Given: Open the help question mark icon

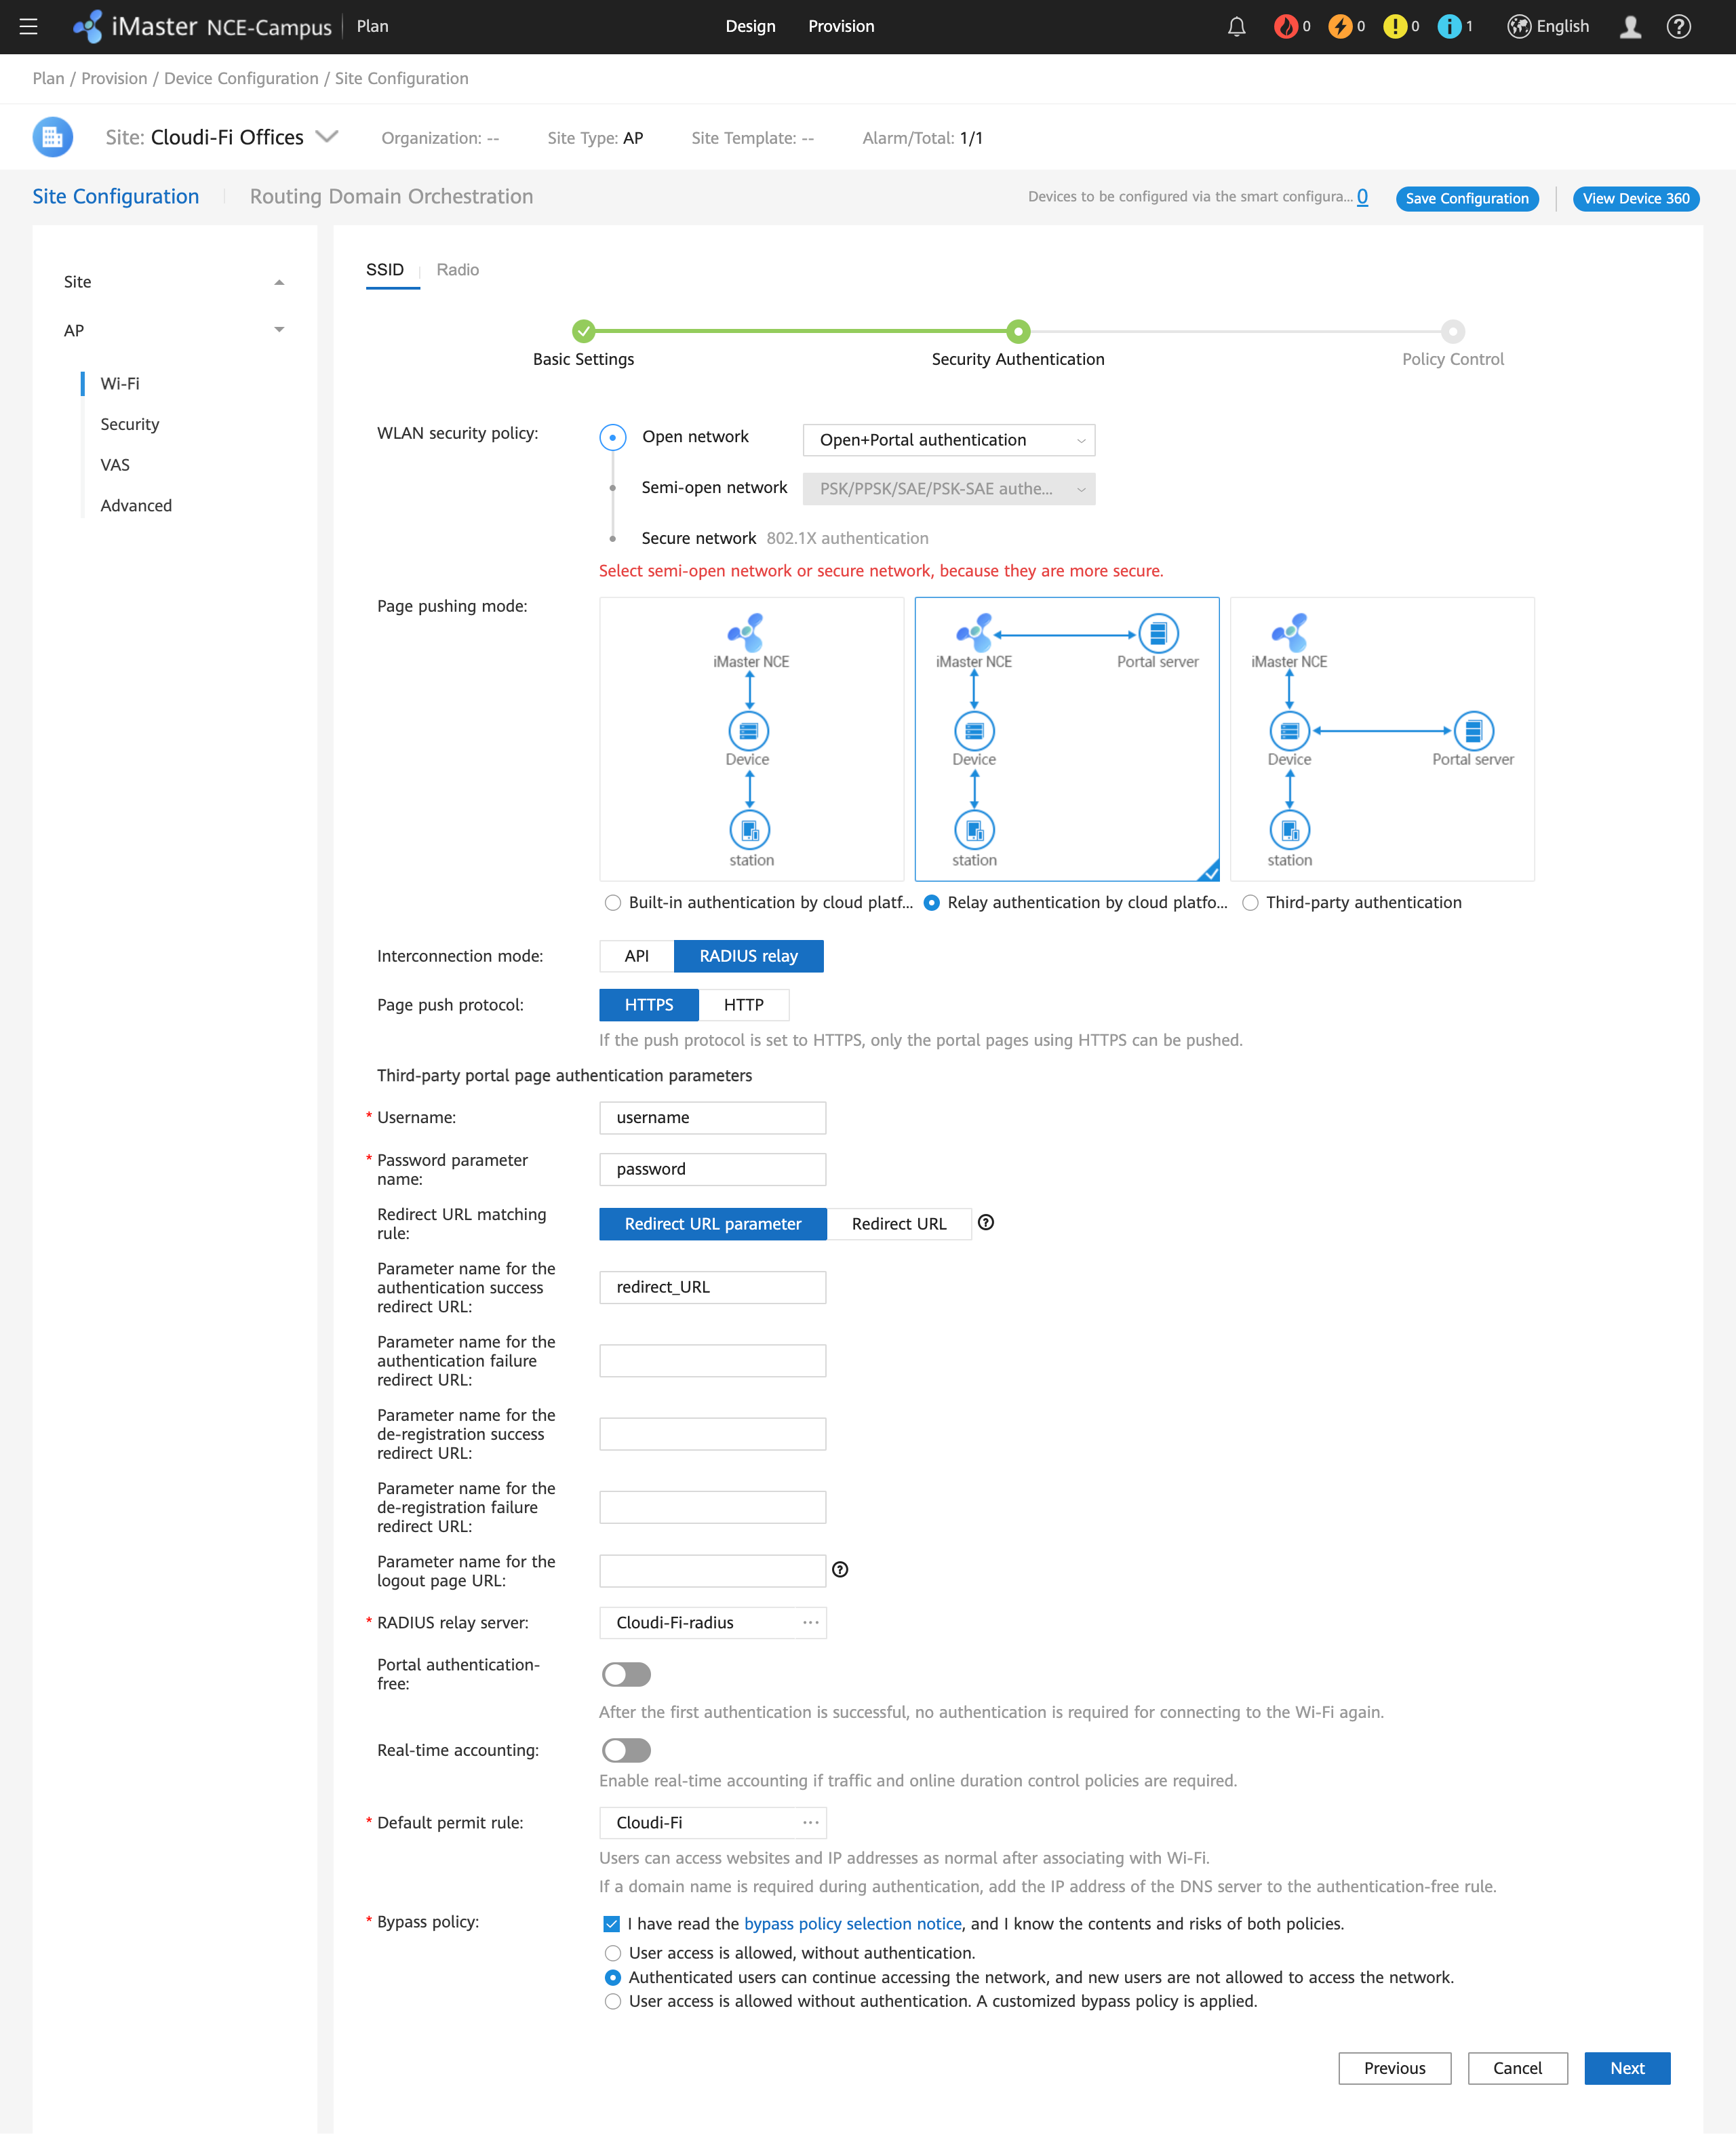Looking at the screenshot, I should [1677, 26].
